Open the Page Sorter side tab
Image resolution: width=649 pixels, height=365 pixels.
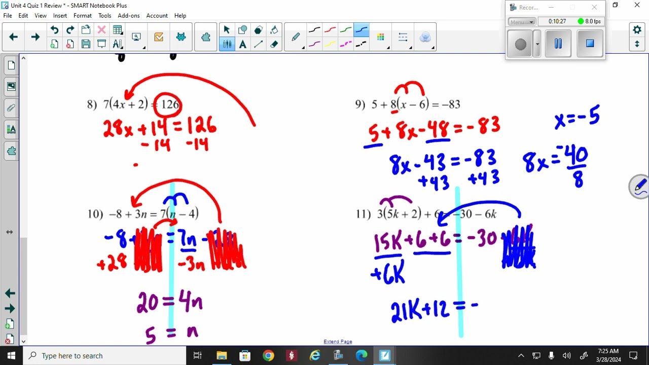point(11,65)
